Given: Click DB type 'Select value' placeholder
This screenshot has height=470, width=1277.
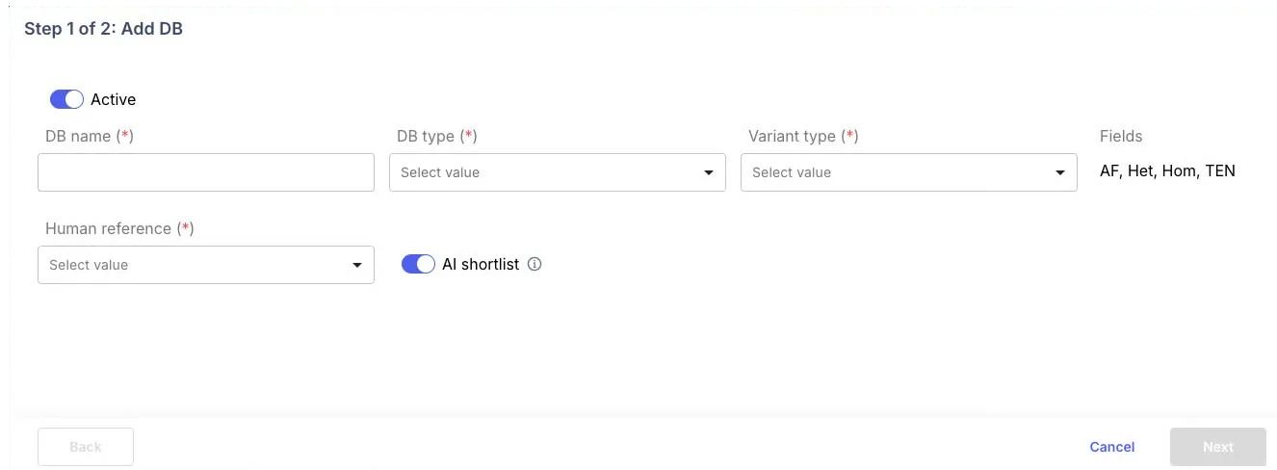Looking at the screenshot, I should [440, 172].
